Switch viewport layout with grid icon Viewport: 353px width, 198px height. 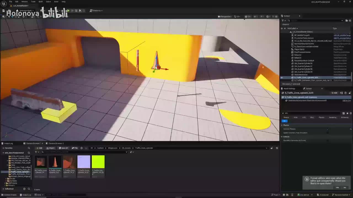click(276, 16)
